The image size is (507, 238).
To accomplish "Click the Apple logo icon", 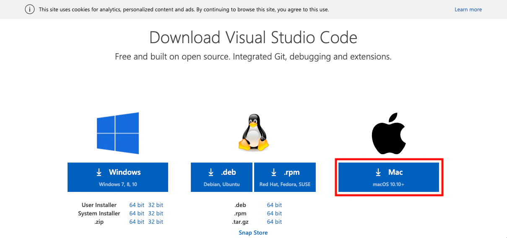I will click(x=389, y=133).
